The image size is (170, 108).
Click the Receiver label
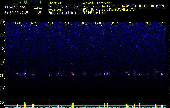[55, 9]
